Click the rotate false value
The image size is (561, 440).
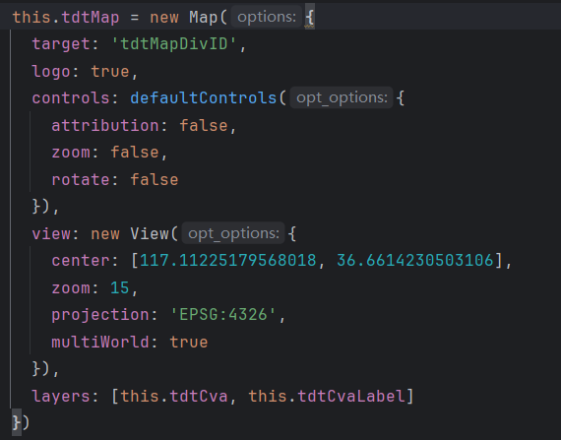point(155,179)
